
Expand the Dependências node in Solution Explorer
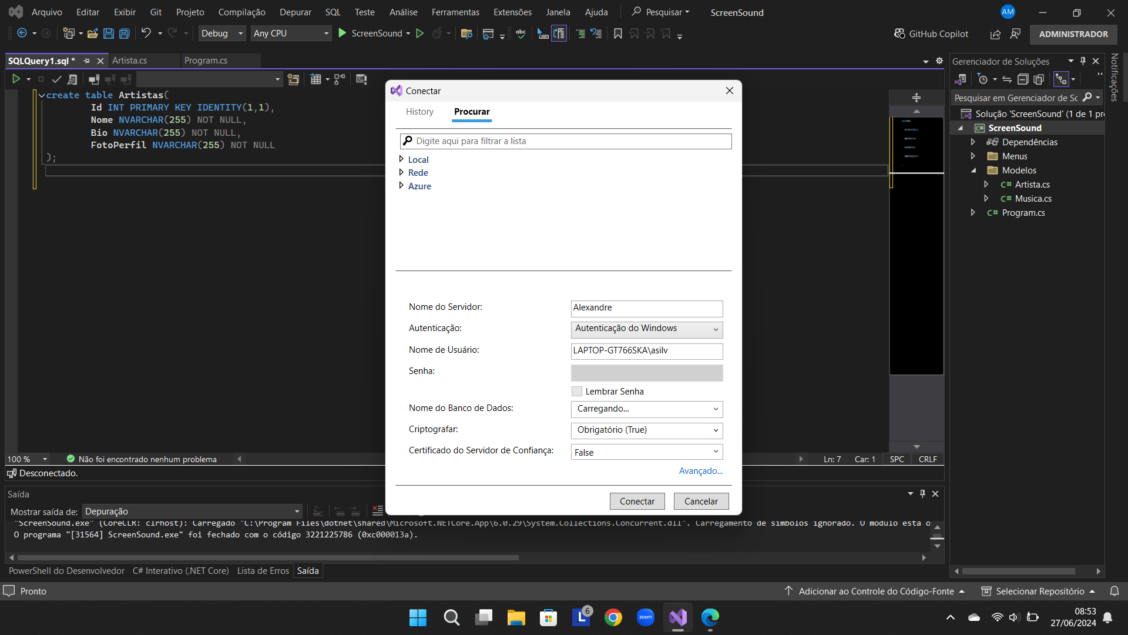point(973,142)
